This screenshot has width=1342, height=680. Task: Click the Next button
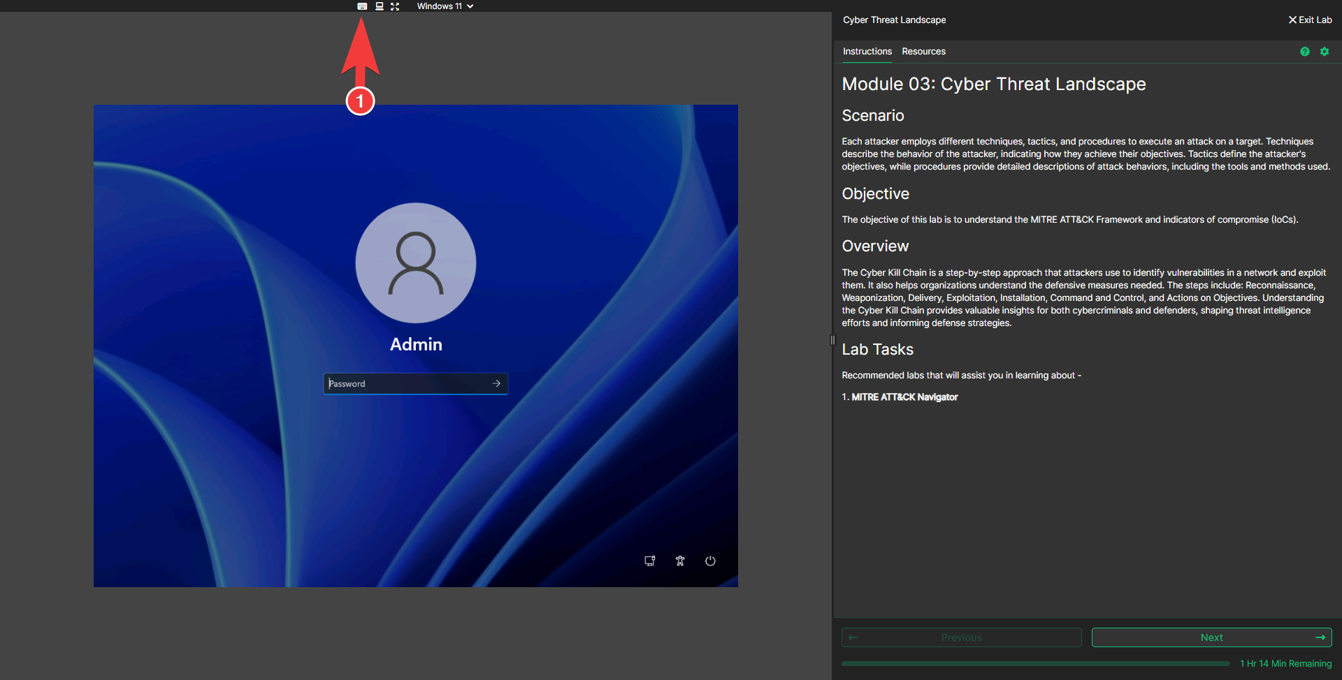(x=1211, y=637)
